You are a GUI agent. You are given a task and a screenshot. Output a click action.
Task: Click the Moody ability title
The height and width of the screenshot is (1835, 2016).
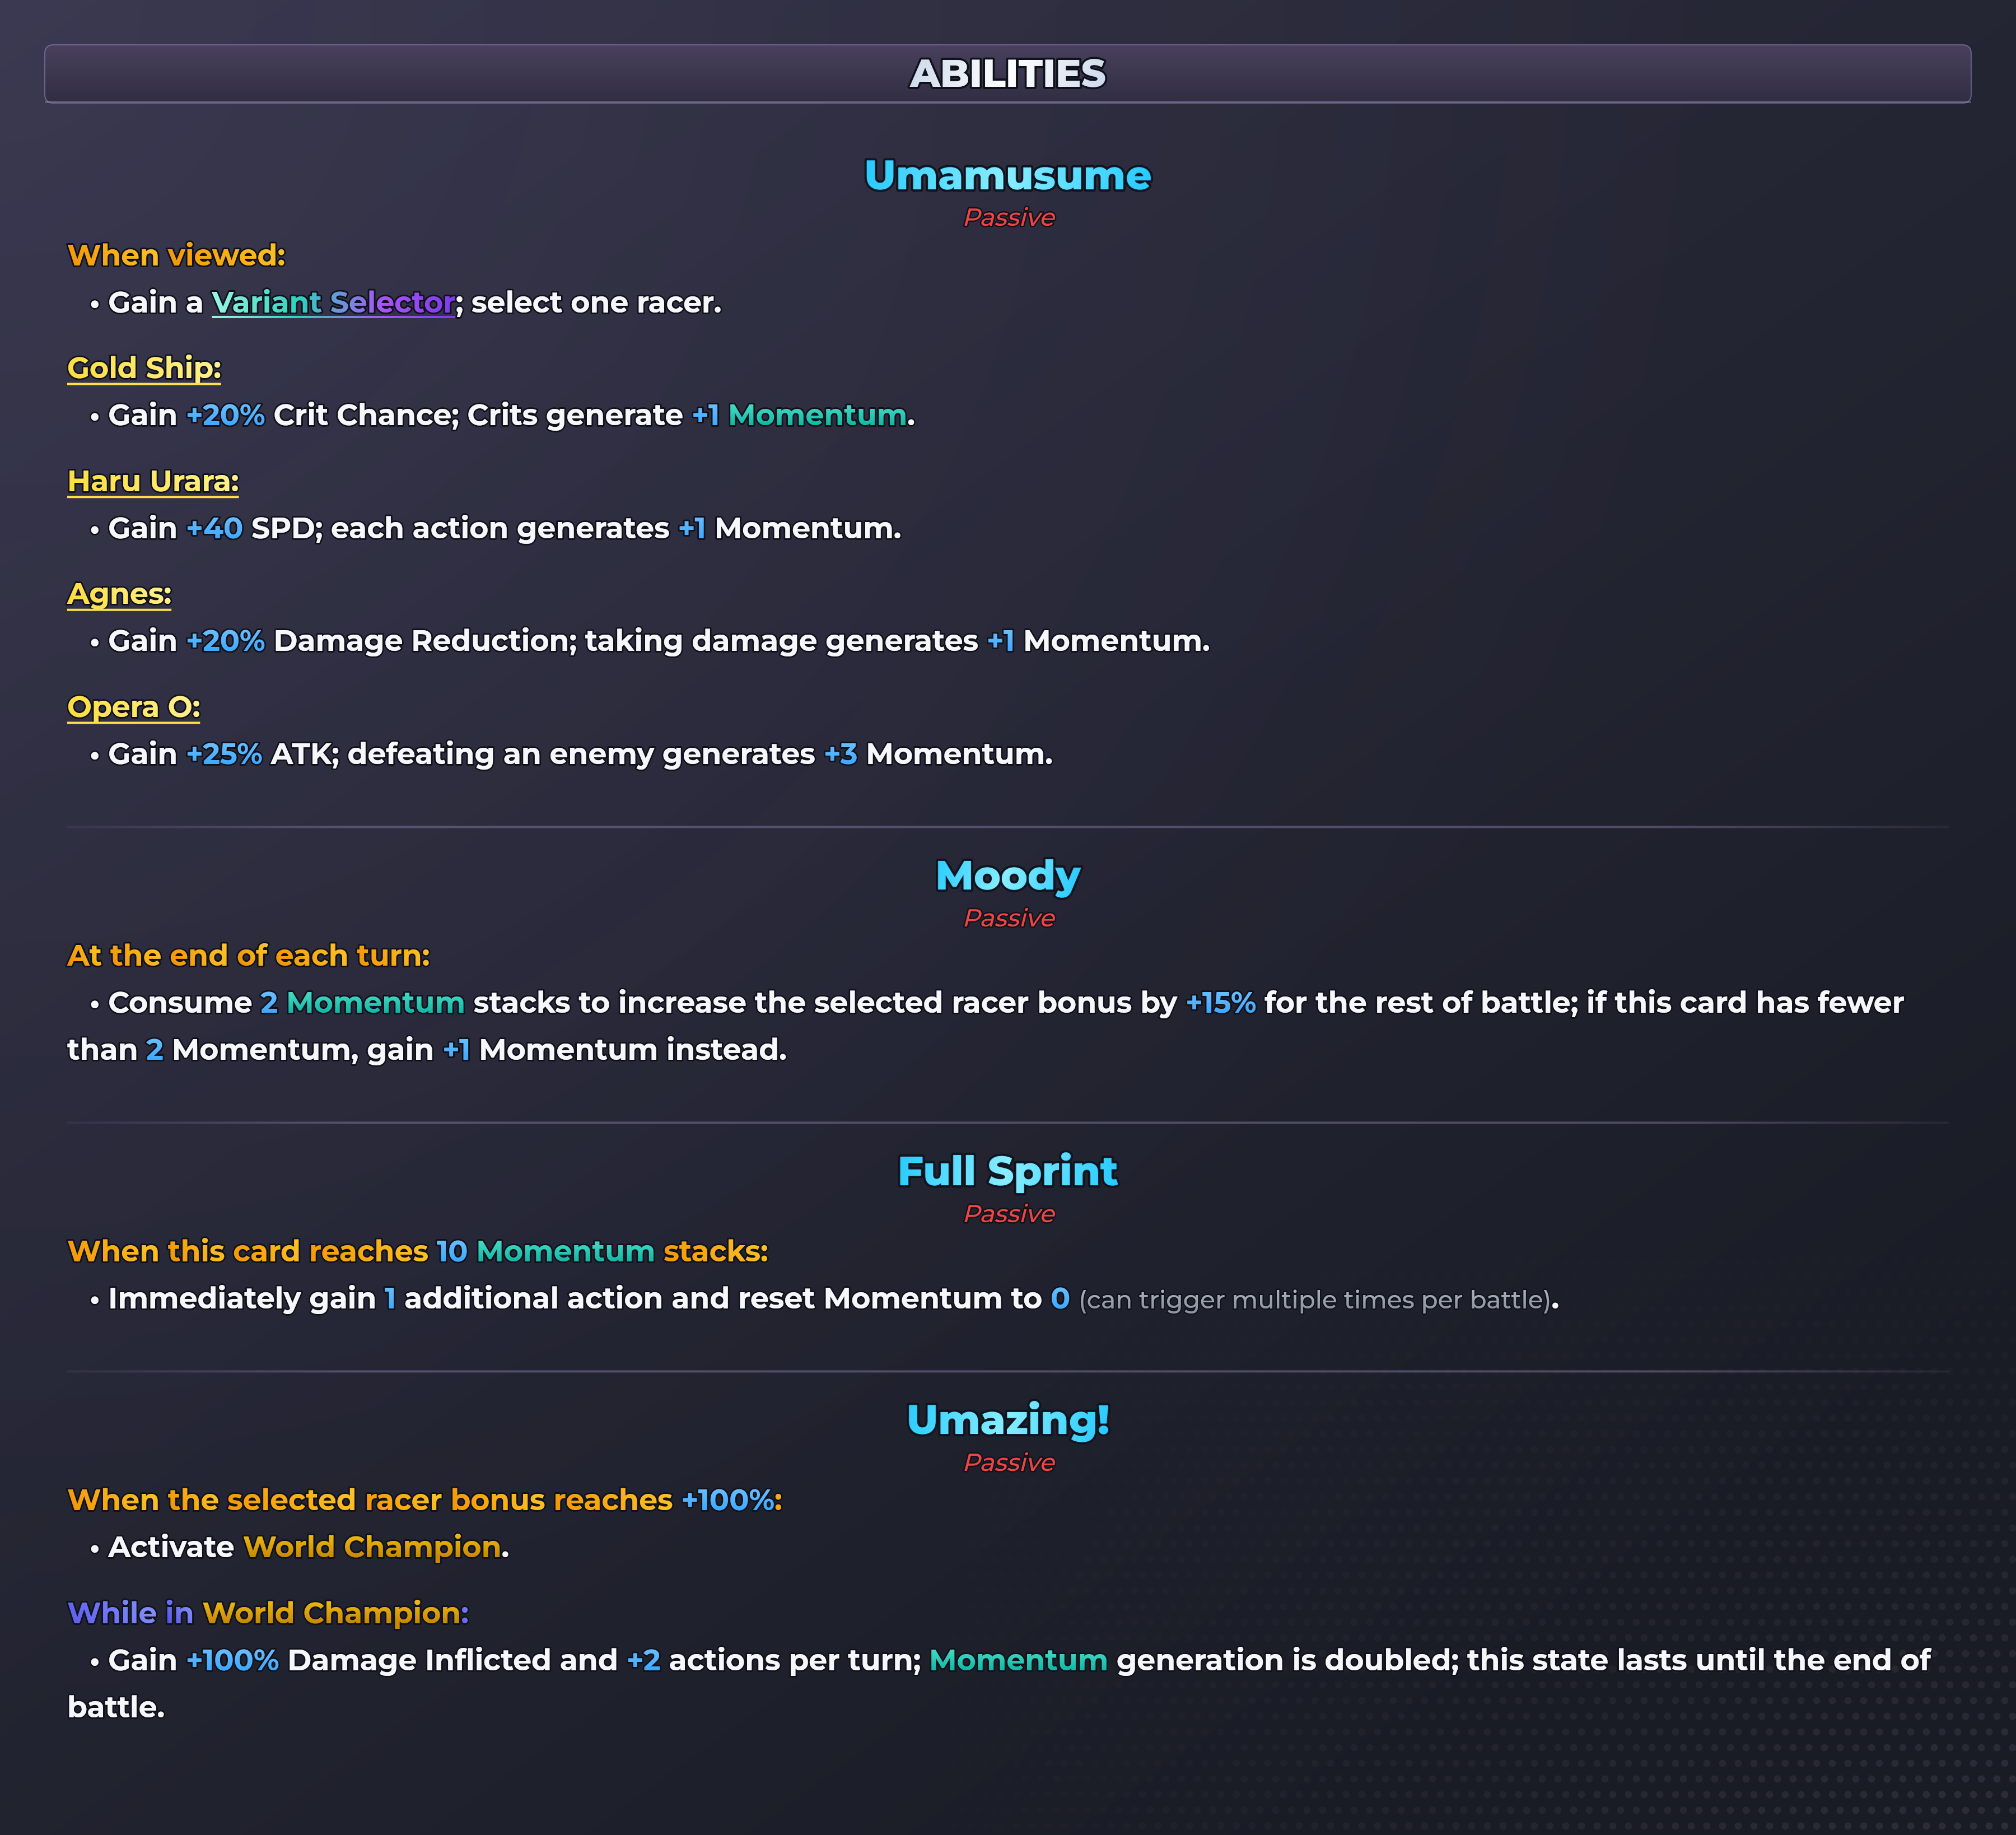(1008, 876)
